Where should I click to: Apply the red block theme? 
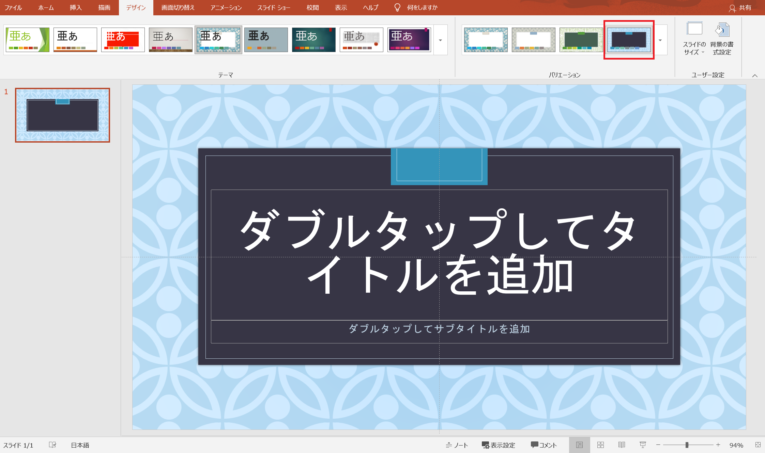pyautogui.click(x=123, y=40)
